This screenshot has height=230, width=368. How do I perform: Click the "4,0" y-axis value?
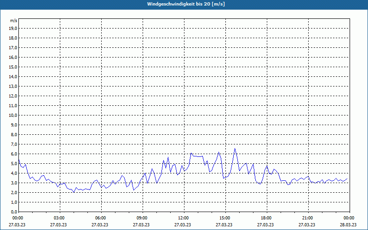click(14, 173)
